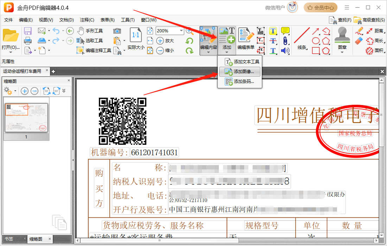
Task: Select the red Pentagon polygon tool
Action: [x=326, y=41]
